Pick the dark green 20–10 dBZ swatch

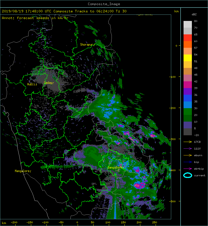point(188,118)
